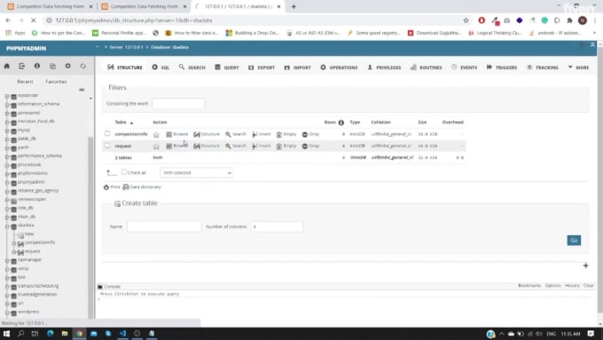The width and height of the screenshot is (603, 340).
Task: Switch sidebar to Favorites tables
Action: coord(56,82)
